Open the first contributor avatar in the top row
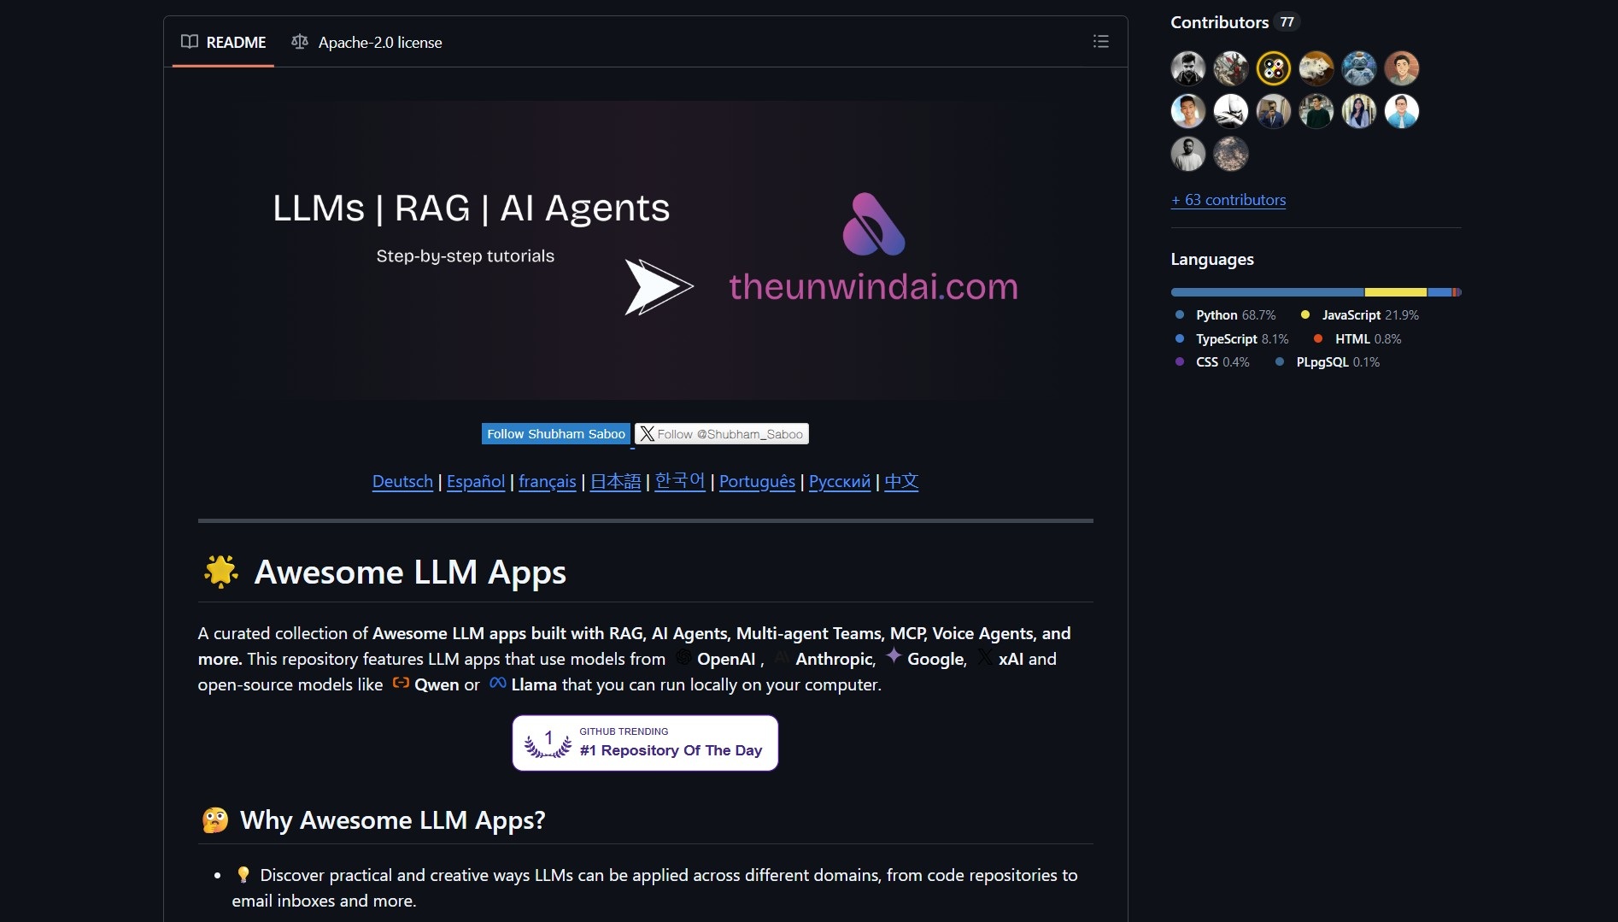Viewport: 1618px width, 922px height. click(1188, 68)
